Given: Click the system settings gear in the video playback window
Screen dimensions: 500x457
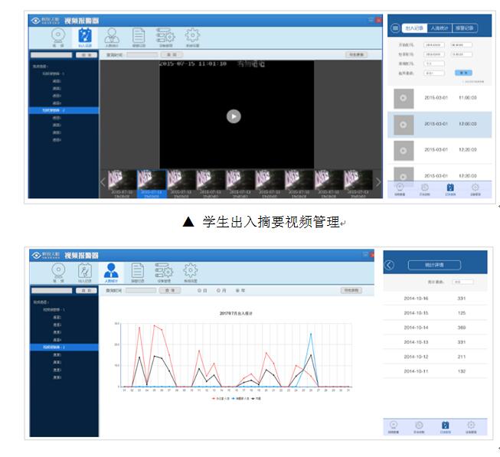Looking at the screenshot, I should pos(191,38).
